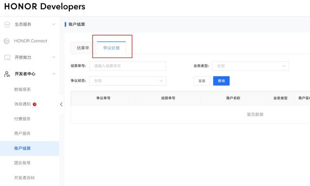Image resolution: width=310 pixels, height=186 pixels.
Task: Click the 商户名称 column header
Action: pyautogui.click(x=233, y=98)
